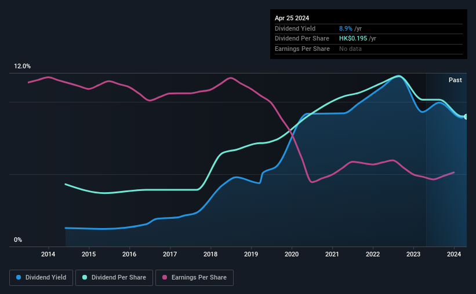This screenshot has height=294, width=476.
Task: Click the Apr 25 2024 tooltip date
Action: [292, 18]
